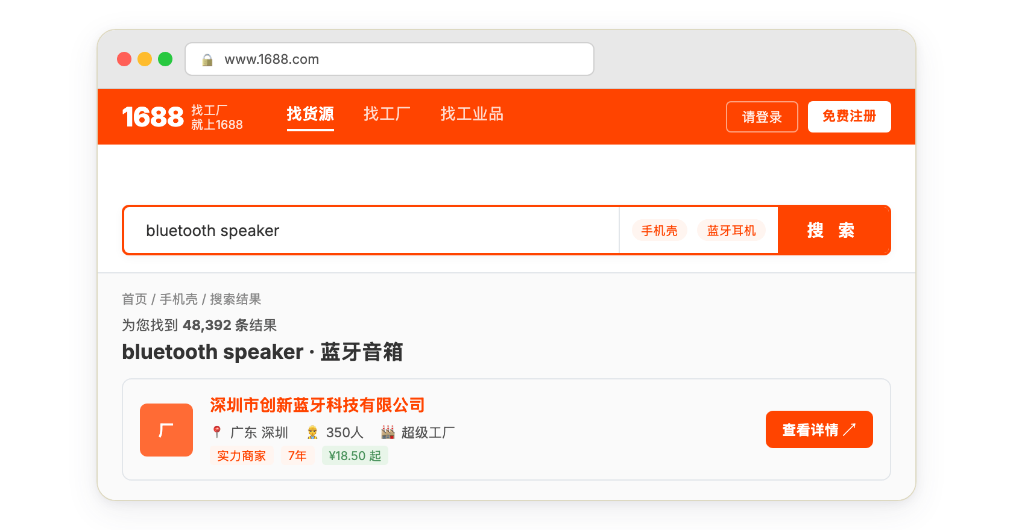Screen dimensions: 1013x530
Task: Click the 查看详情 details button
Action: click(819, 429)
